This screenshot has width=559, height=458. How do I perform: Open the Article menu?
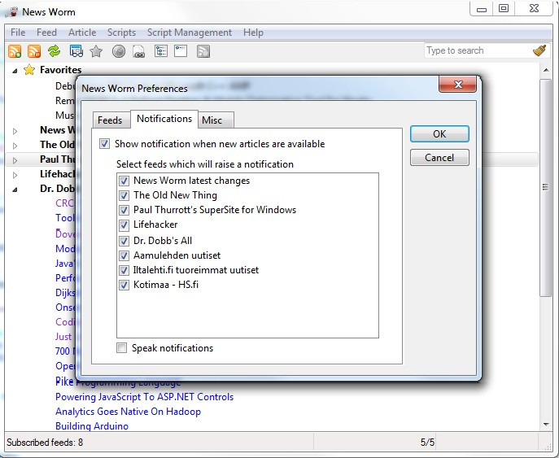click(x=82, y=33)
